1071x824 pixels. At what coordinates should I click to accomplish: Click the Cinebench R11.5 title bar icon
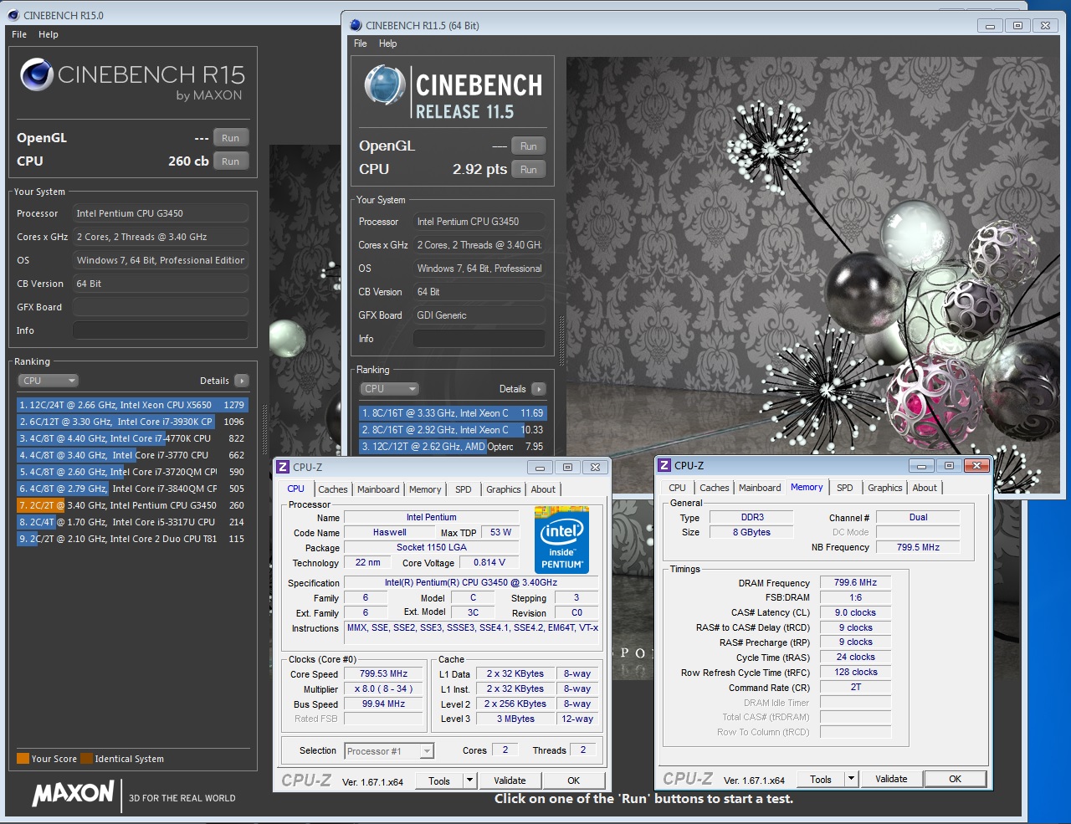356,25
